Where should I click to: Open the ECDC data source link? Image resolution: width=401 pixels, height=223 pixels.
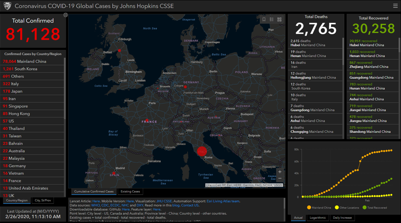point(115,205)
